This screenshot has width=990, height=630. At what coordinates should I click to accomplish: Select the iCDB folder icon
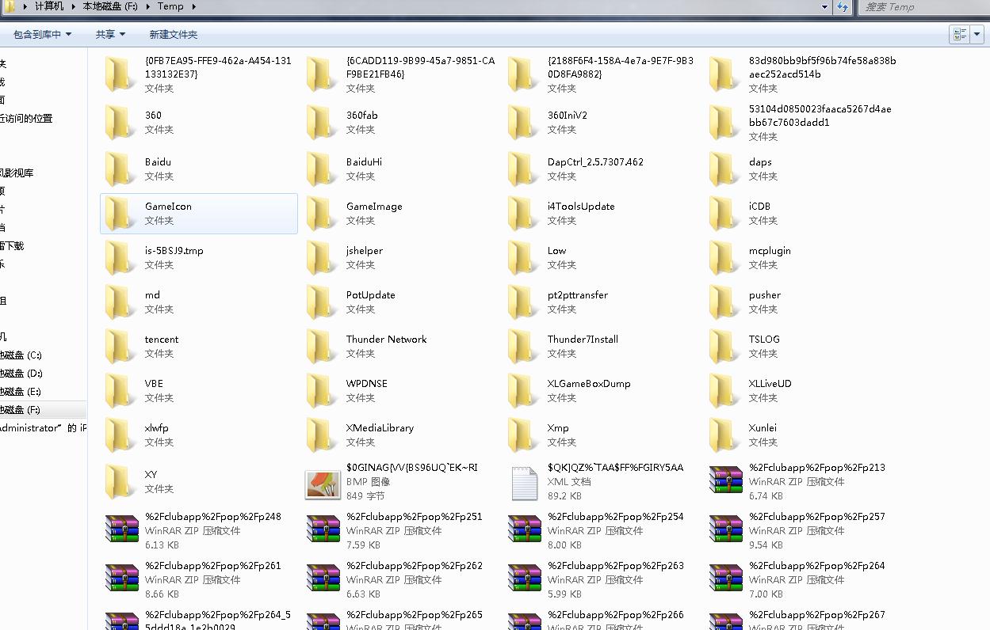724,213
